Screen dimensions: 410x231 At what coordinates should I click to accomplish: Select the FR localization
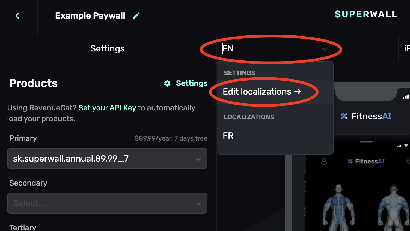[228, 136]
